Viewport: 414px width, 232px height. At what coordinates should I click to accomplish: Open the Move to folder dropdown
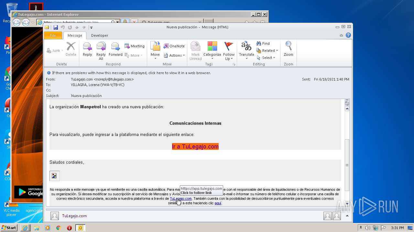155,51
